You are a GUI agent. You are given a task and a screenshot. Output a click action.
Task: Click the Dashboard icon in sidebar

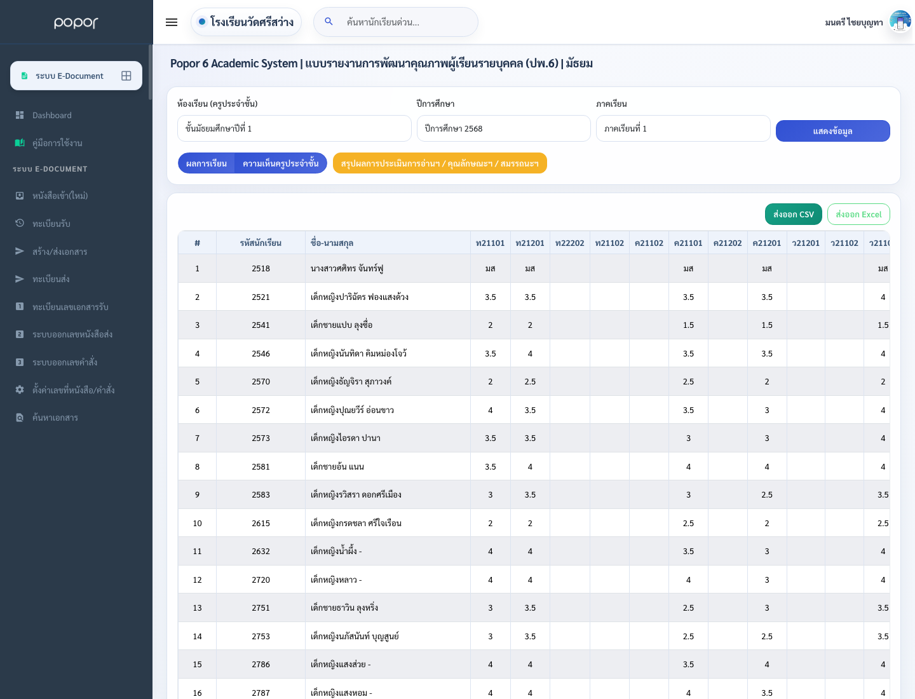coord(20,115)
